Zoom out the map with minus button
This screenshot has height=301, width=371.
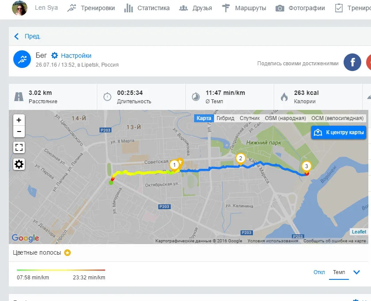coord(19,132)
